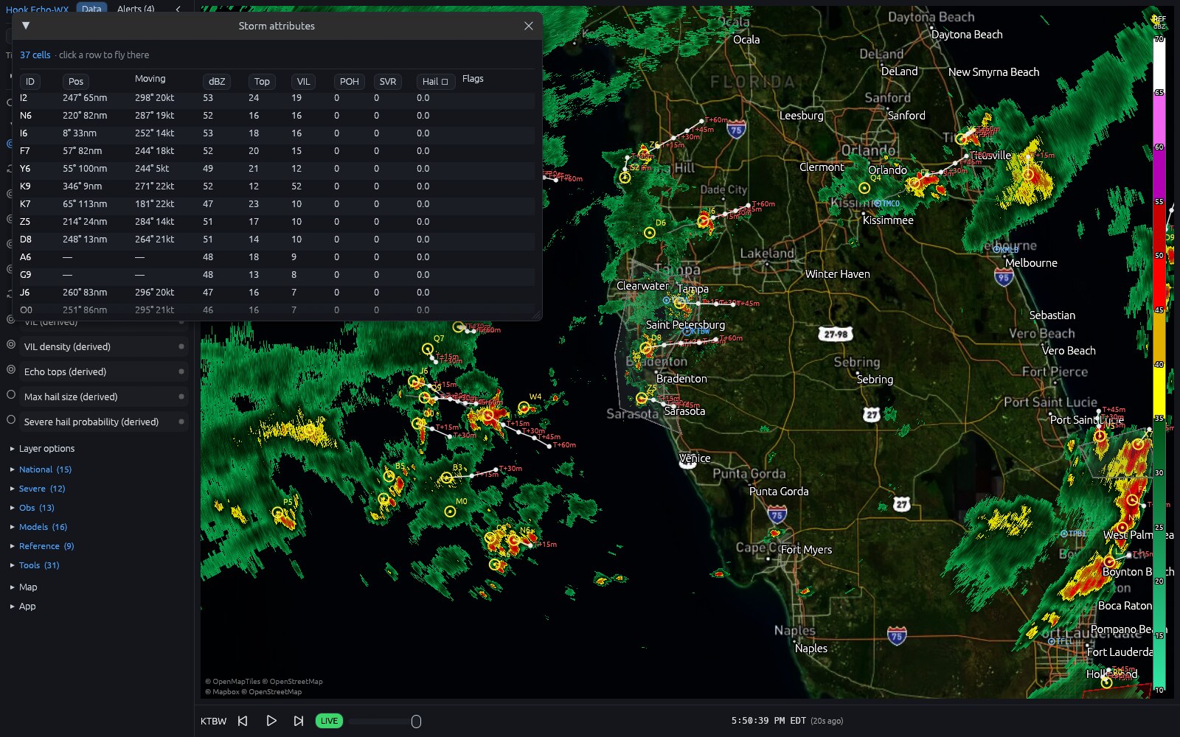Click the KTBW radar label at bottom
Viewport: 1180px width, 737px height.
tap(213, 721)
